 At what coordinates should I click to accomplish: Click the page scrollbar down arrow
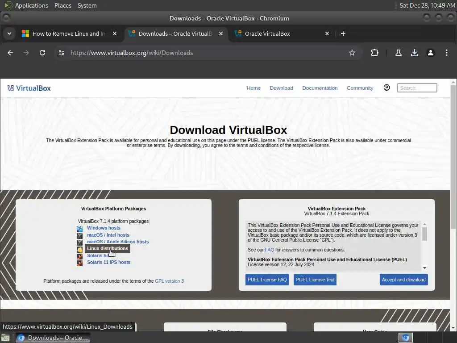pyautogui.click(x=453, y=328)
